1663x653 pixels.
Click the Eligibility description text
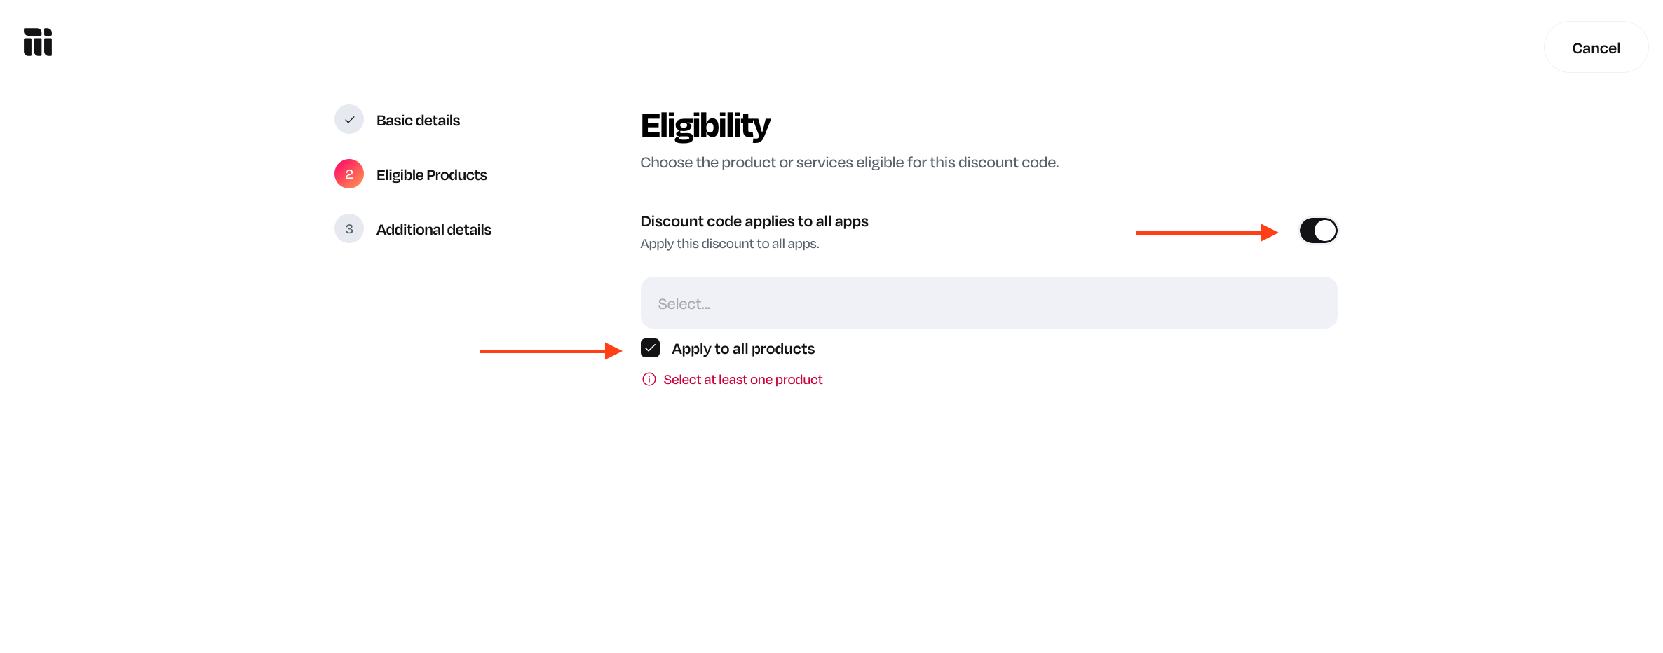tap(849, 163)
